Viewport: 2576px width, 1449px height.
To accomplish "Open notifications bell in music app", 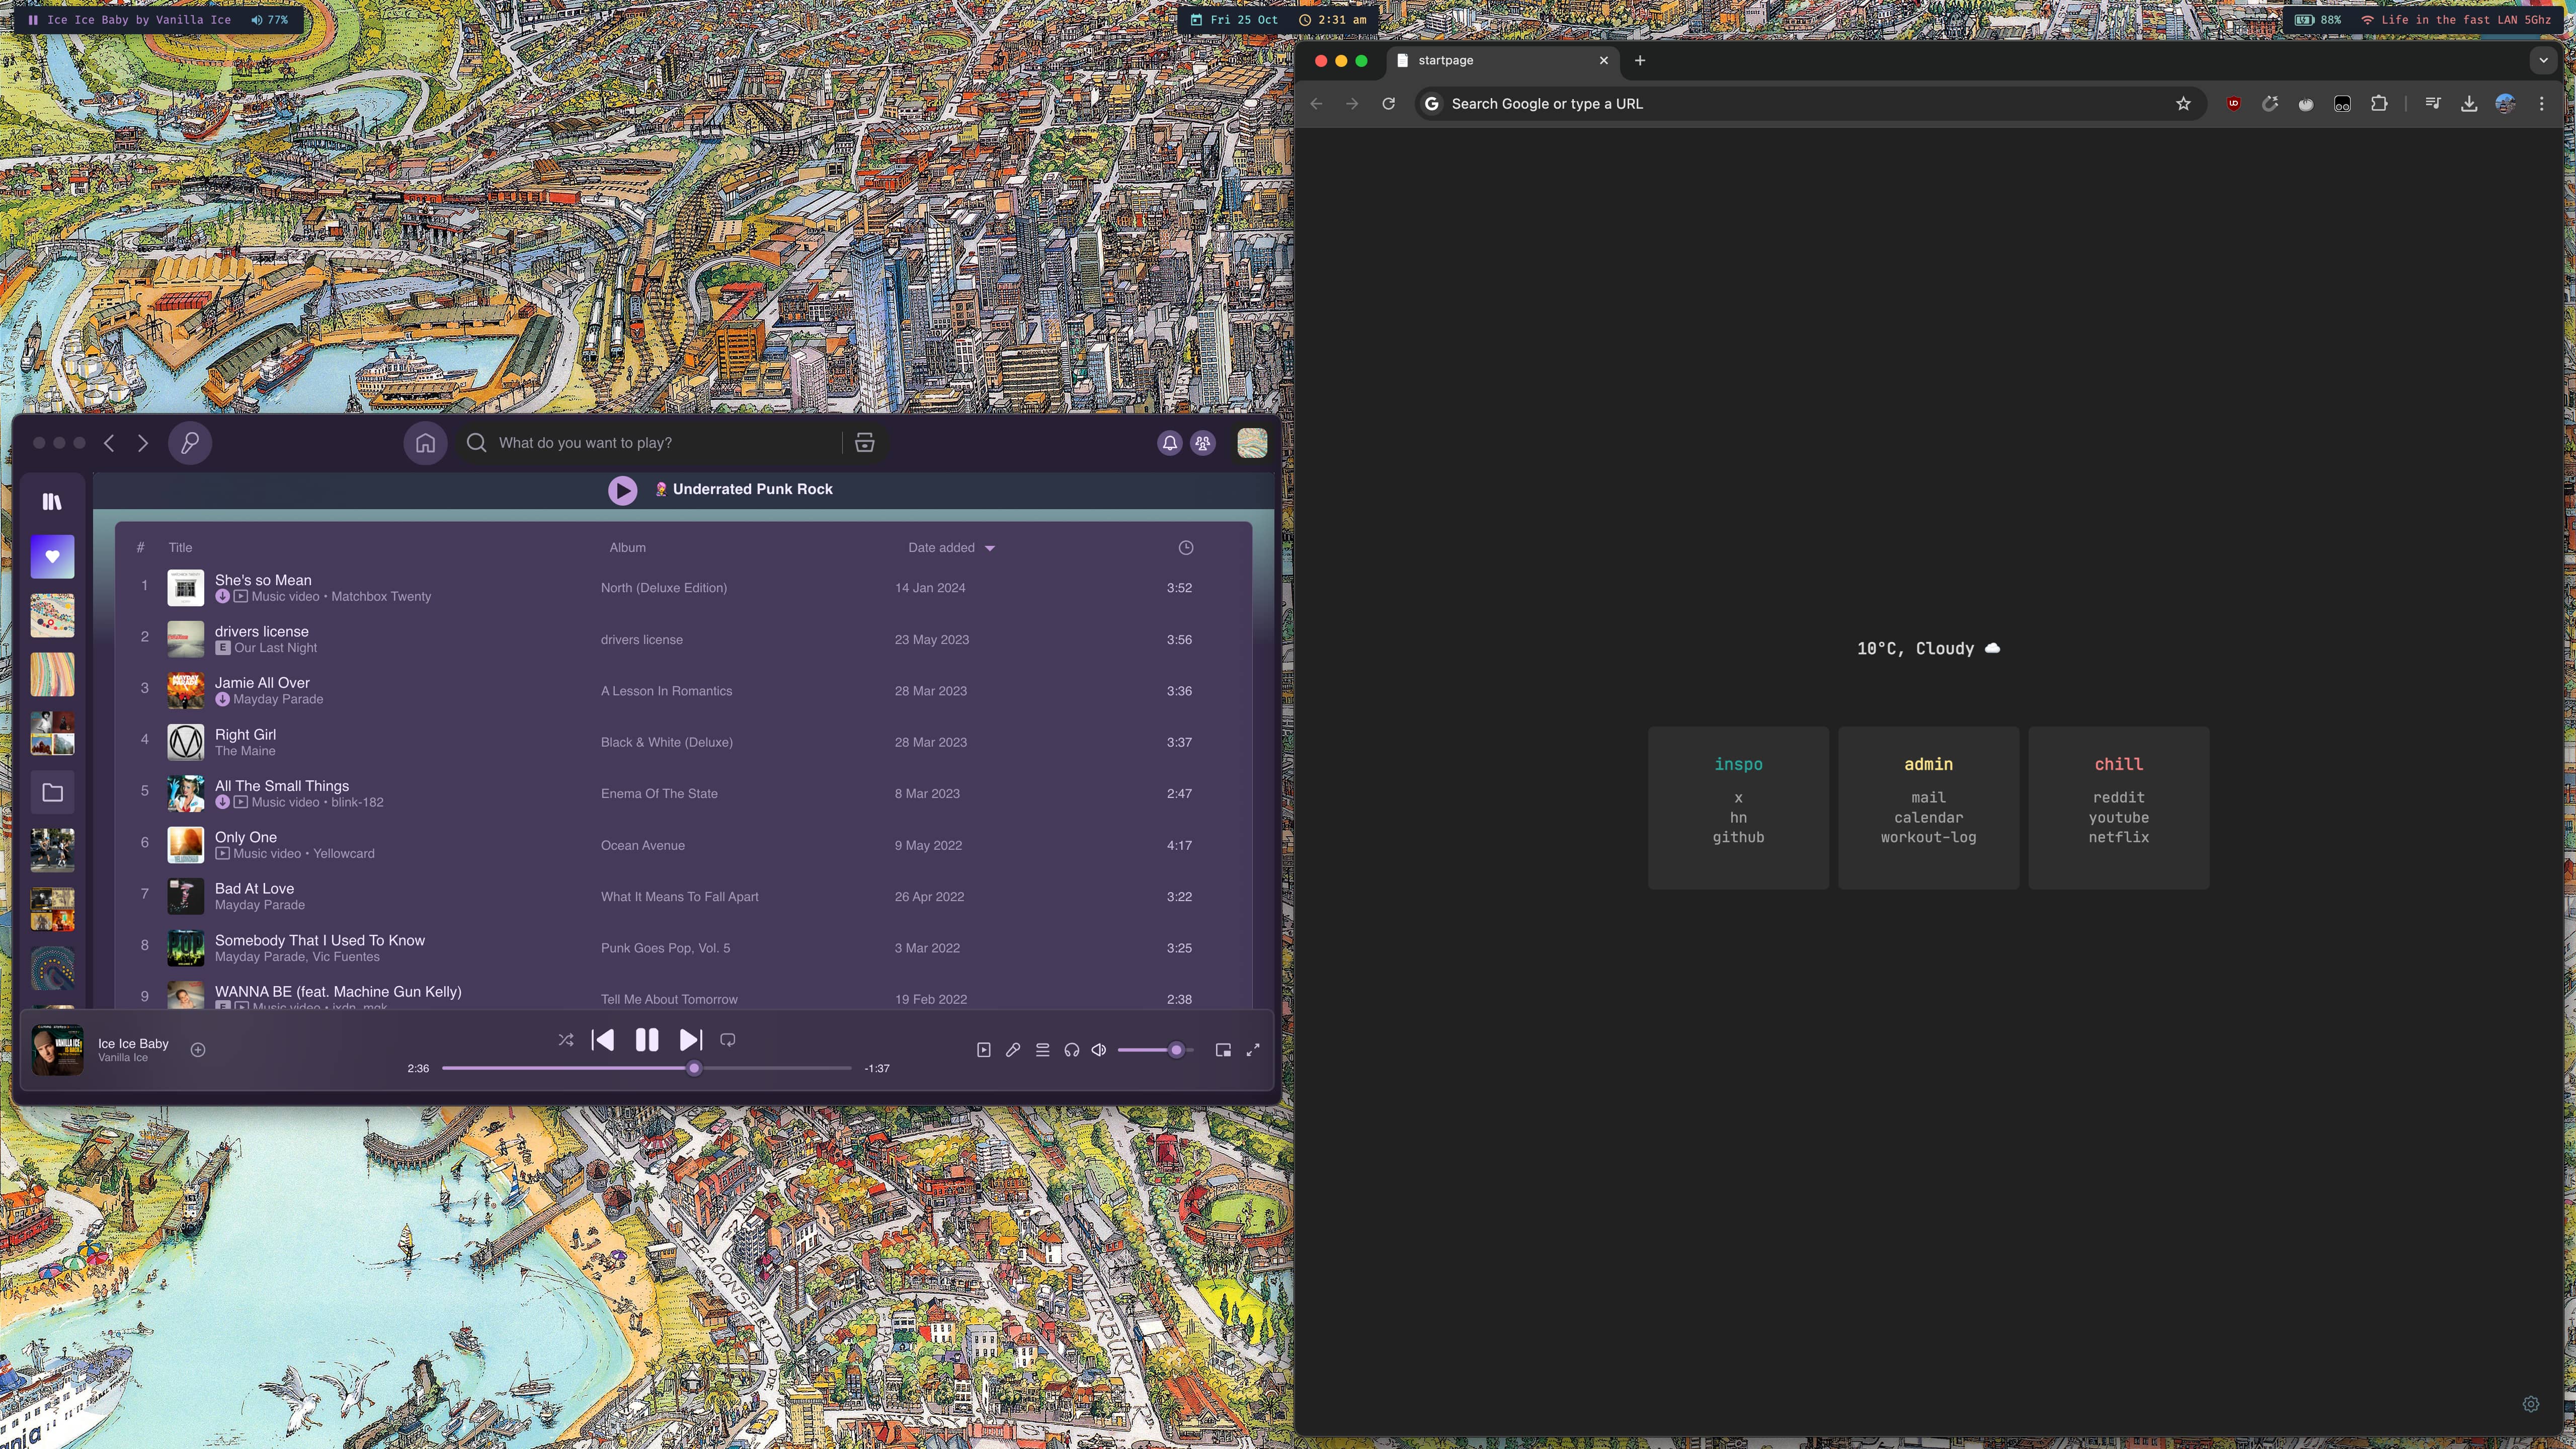I will pos(1169,443).
